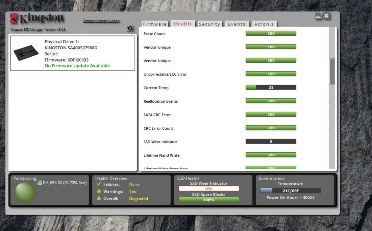Click the Reallocation Events value bar
Viewport: 372px width, 231px height.
pos(271,101)
